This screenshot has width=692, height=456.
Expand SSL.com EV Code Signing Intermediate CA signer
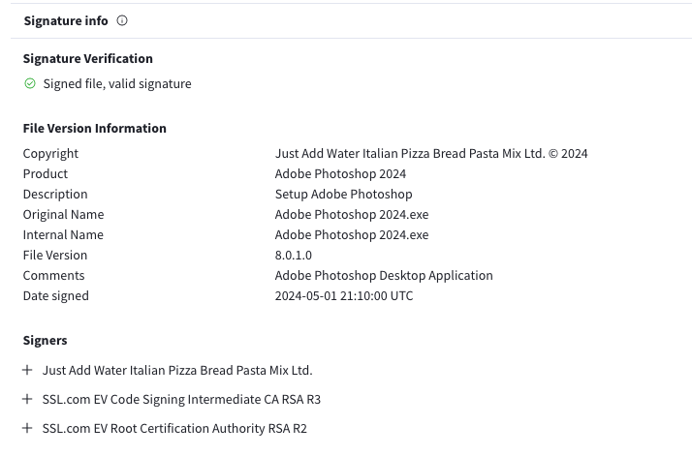pyautogui.click(x=27, y=399)
